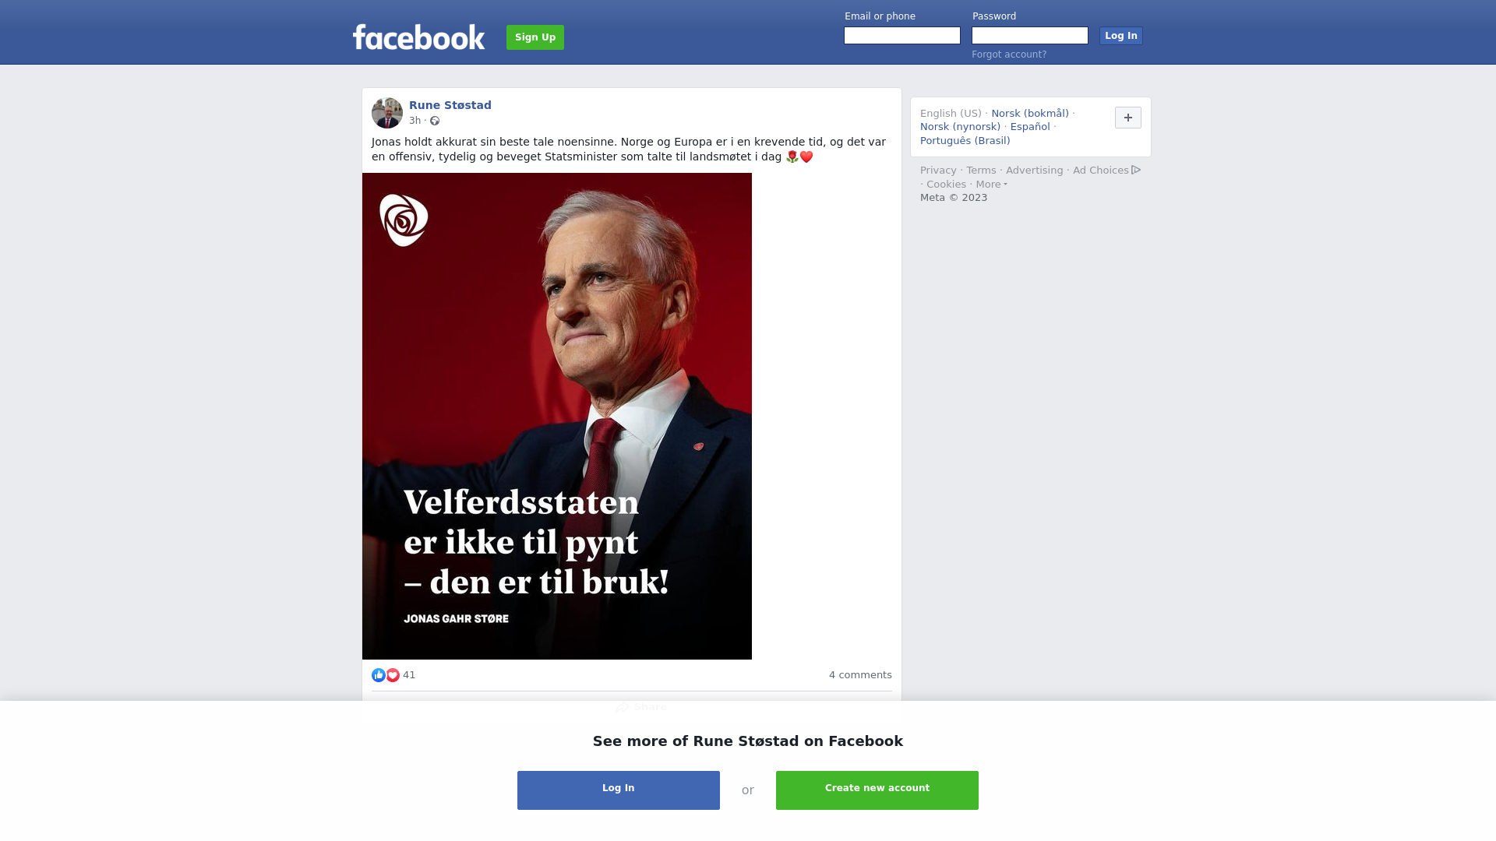1496x841 pixels.
Task: Click the red heart Love reaction icon
Action: pyautogui.click(x=393, y=675)
